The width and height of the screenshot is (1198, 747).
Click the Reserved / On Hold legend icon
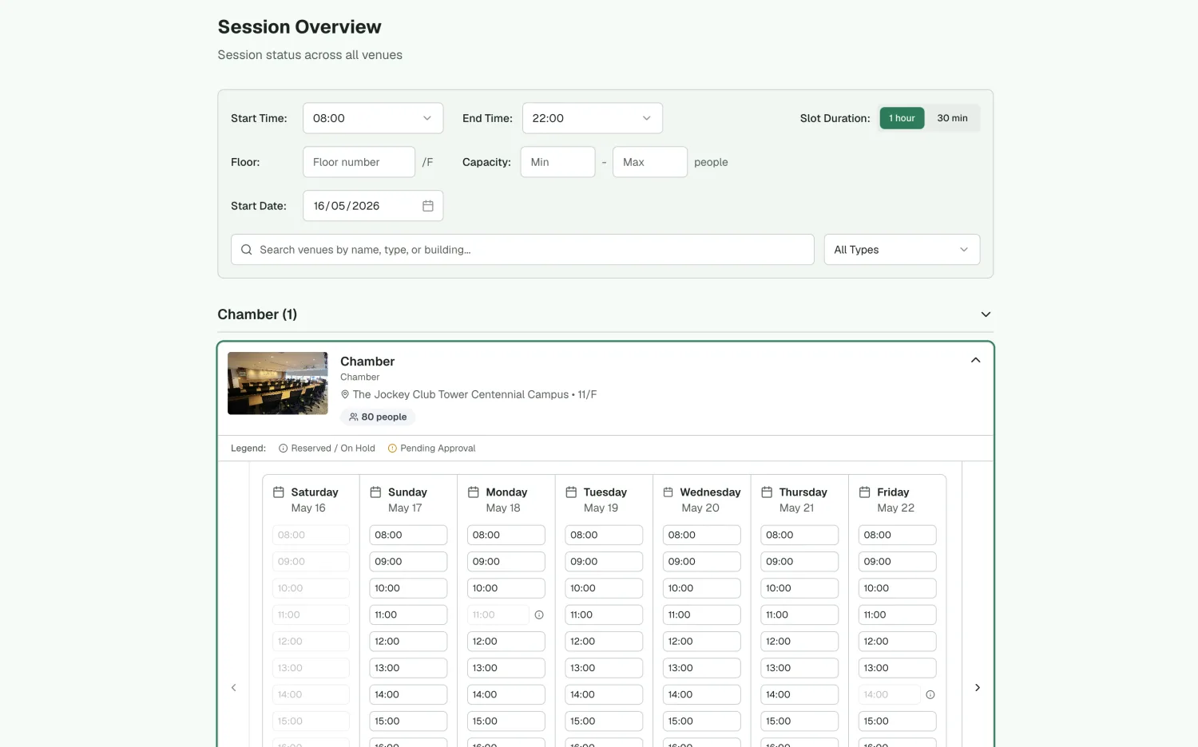coord(283,449)
